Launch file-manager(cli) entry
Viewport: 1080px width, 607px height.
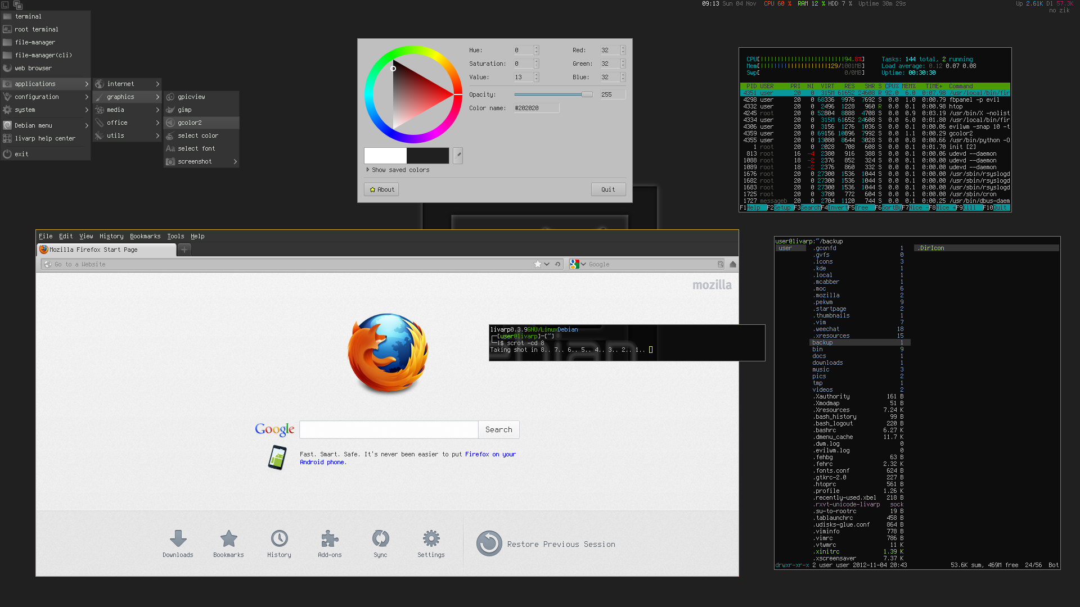45,55
